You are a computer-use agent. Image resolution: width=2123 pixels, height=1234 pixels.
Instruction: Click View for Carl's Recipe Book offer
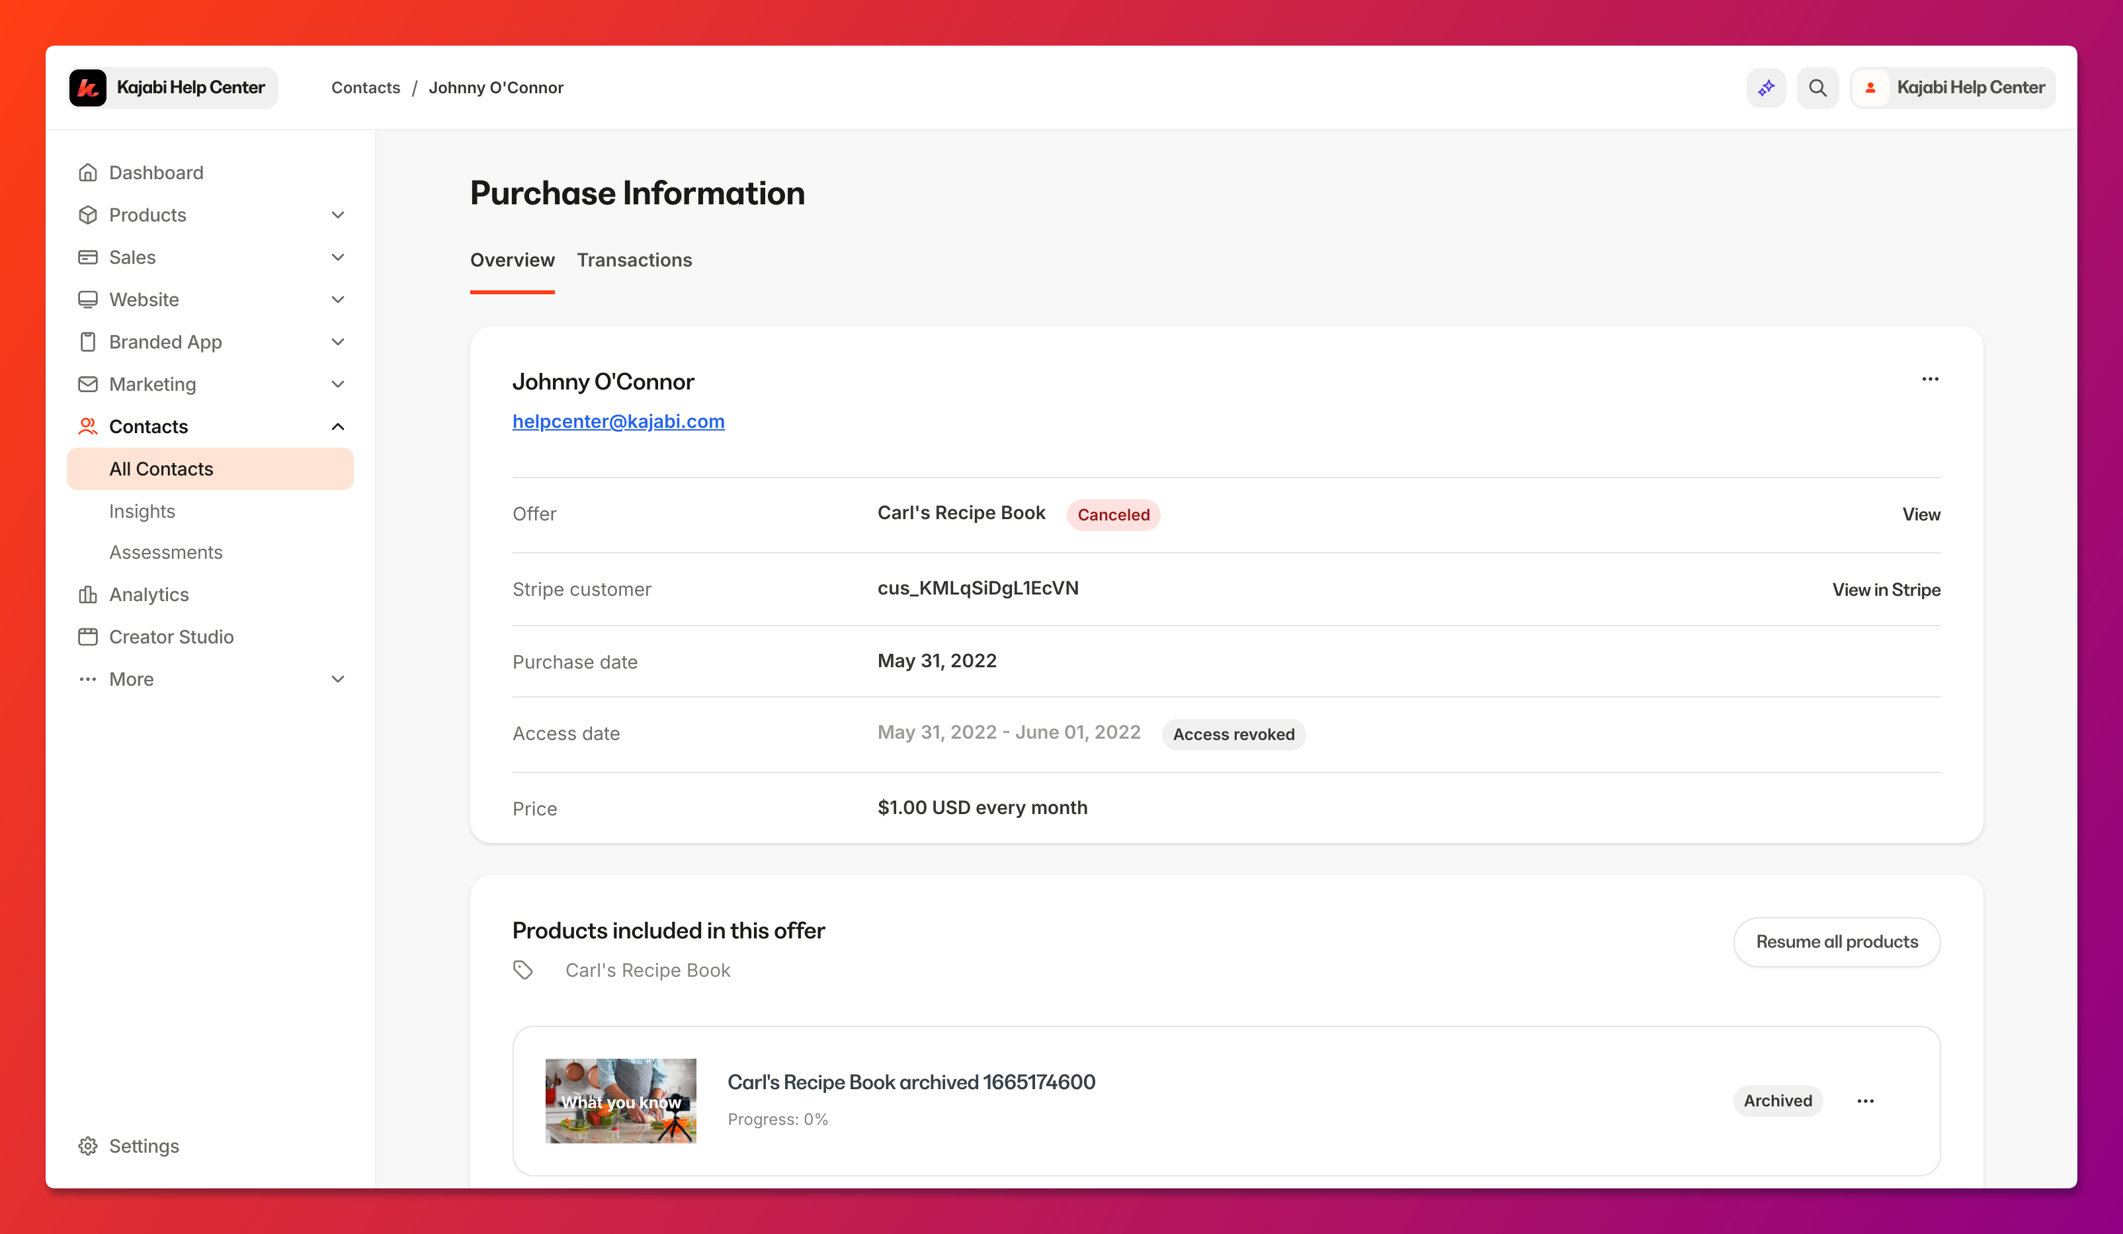pyautogui.click(x=1921, y=514)
